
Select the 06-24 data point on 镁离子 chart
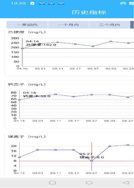point(128,145)
